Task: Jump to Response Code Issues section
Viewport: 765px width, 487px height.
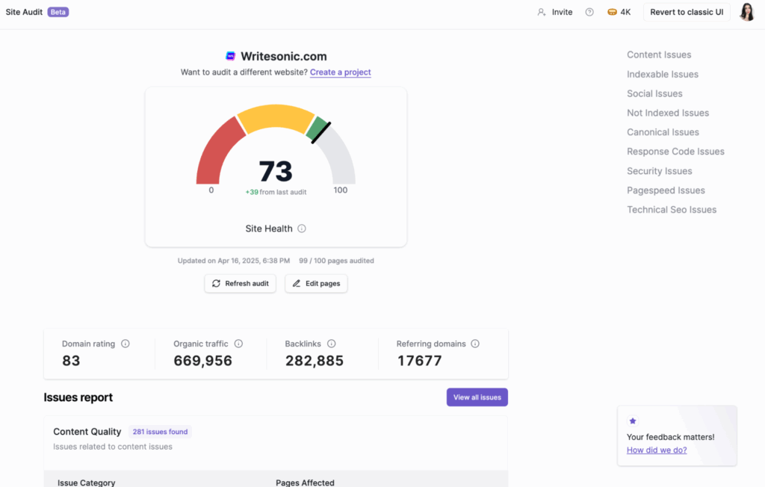Action: pos(675,152)
